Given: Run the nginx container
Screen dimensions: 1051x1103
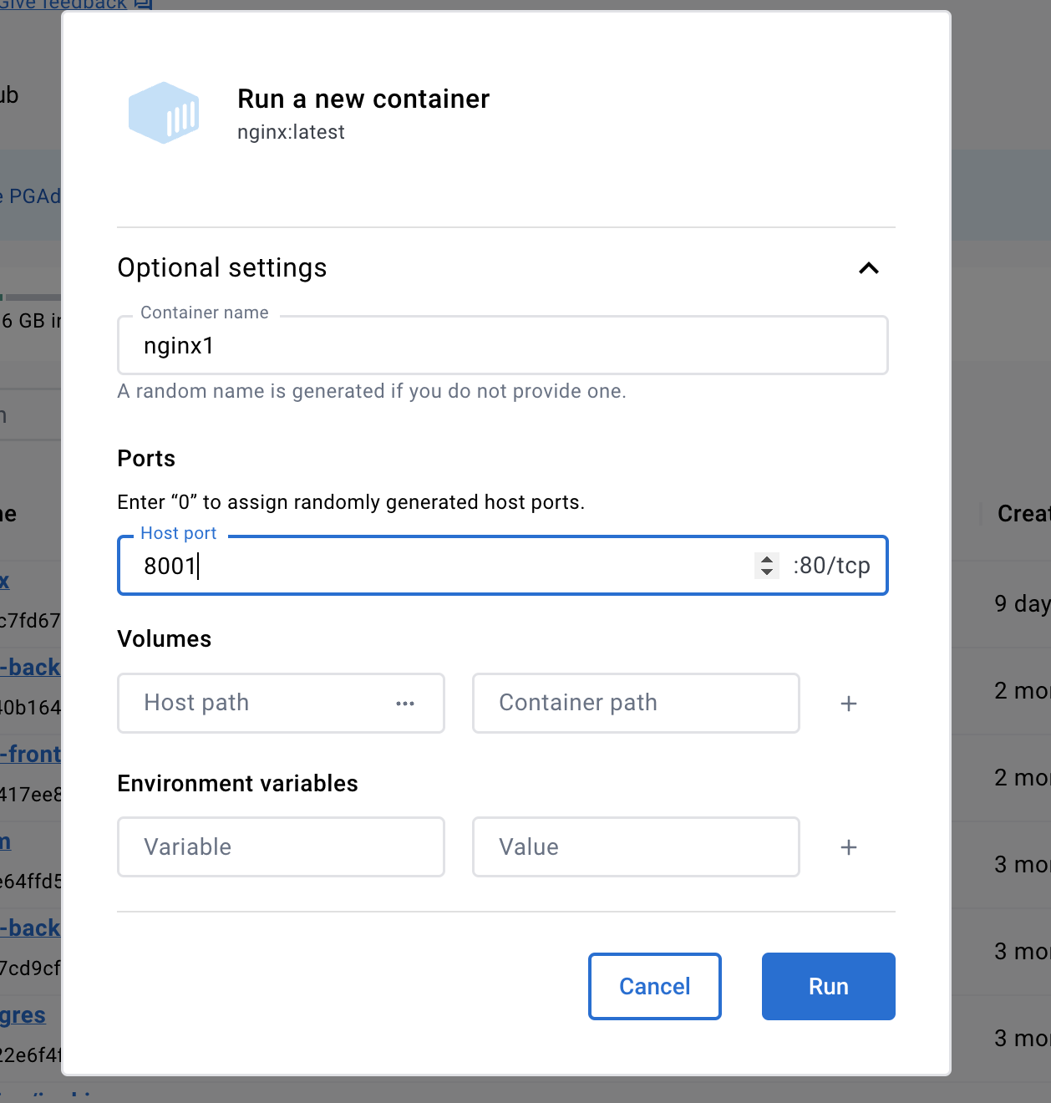Looking at the screenshot, I should pos(829,986).
